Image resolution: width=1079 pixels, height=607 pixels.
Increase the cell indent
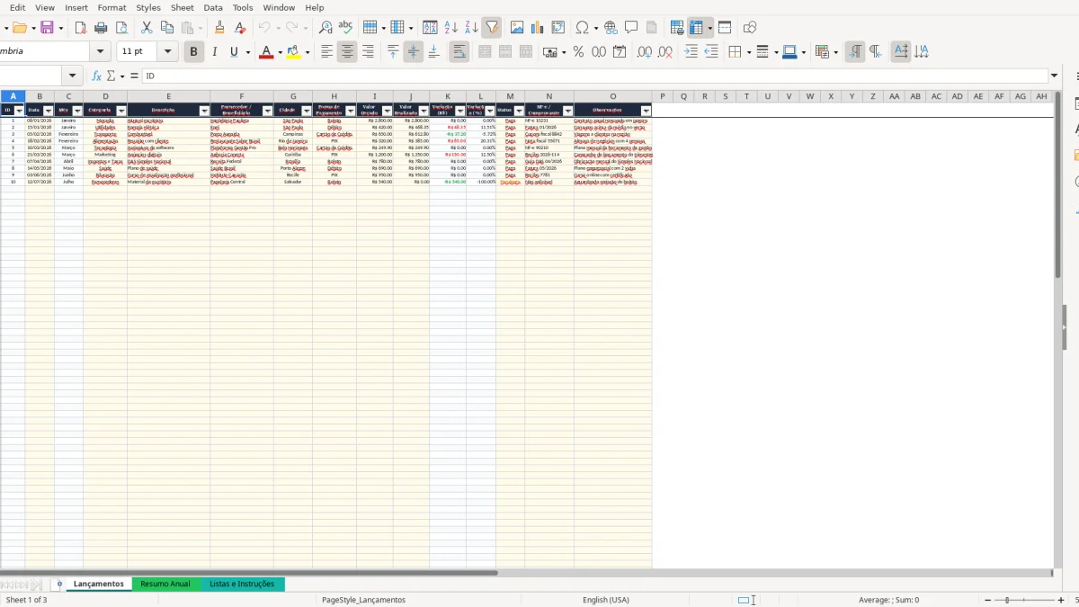[691, 52]
